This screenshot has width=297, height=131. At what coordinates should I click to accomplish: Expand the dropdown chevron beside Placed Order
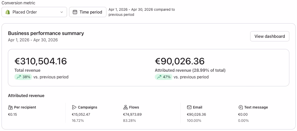click(62, 12)
